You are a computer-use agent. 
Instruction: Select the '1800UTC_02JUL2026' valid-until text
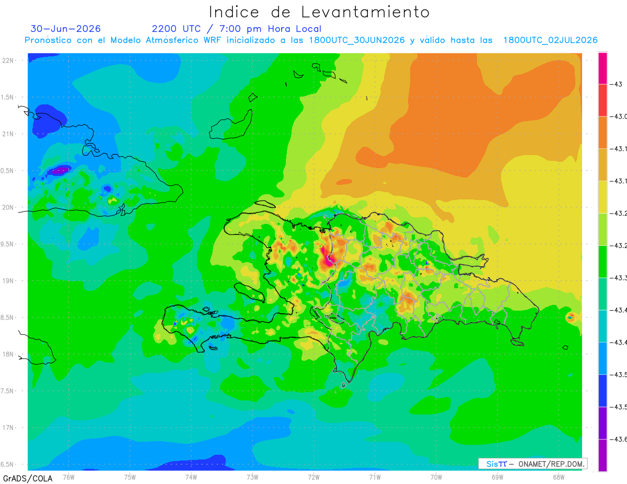[x=550, y=40]
